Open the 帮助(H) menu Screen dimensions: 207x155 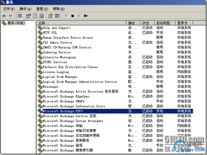click(59, 9)
